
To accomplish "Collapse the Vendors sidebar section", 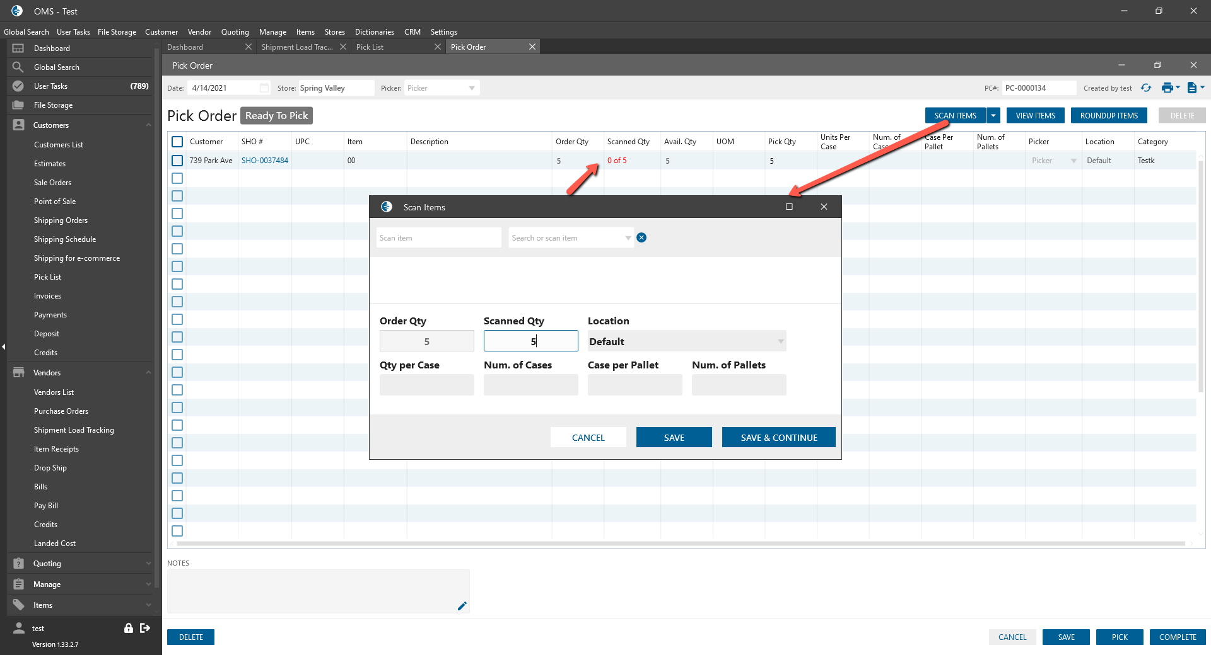I will 149,373.
